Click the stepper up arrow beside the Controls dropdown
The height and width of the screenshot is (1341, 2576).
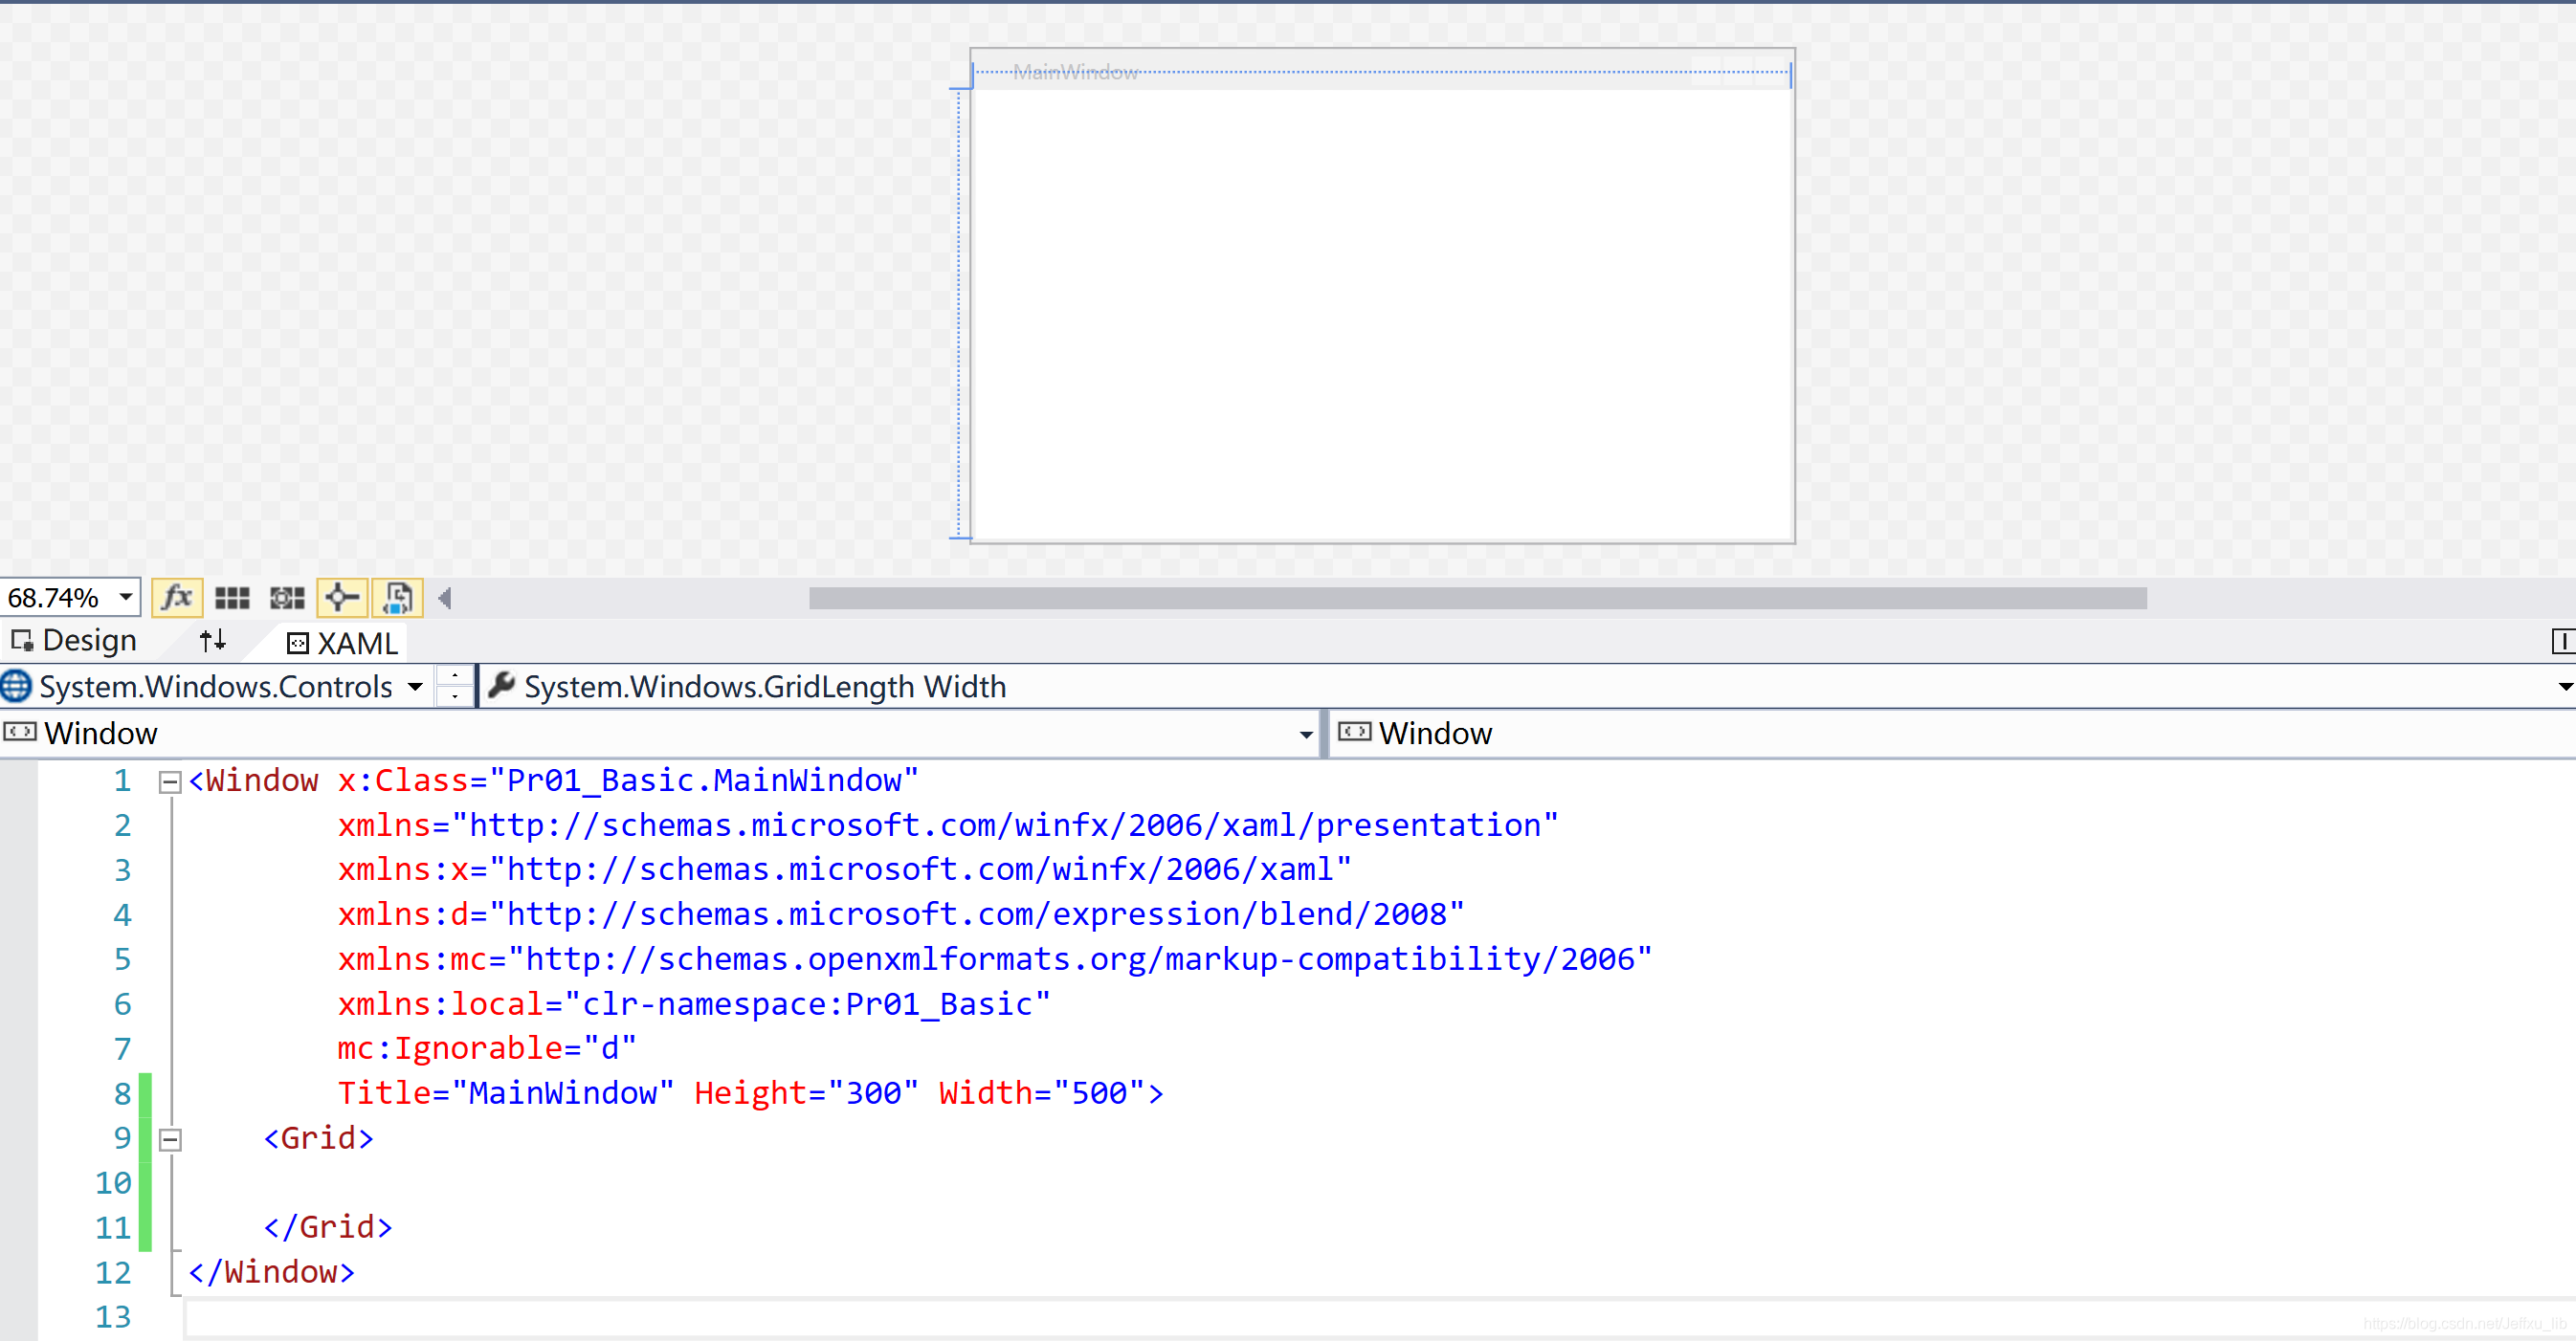(455, 676)
